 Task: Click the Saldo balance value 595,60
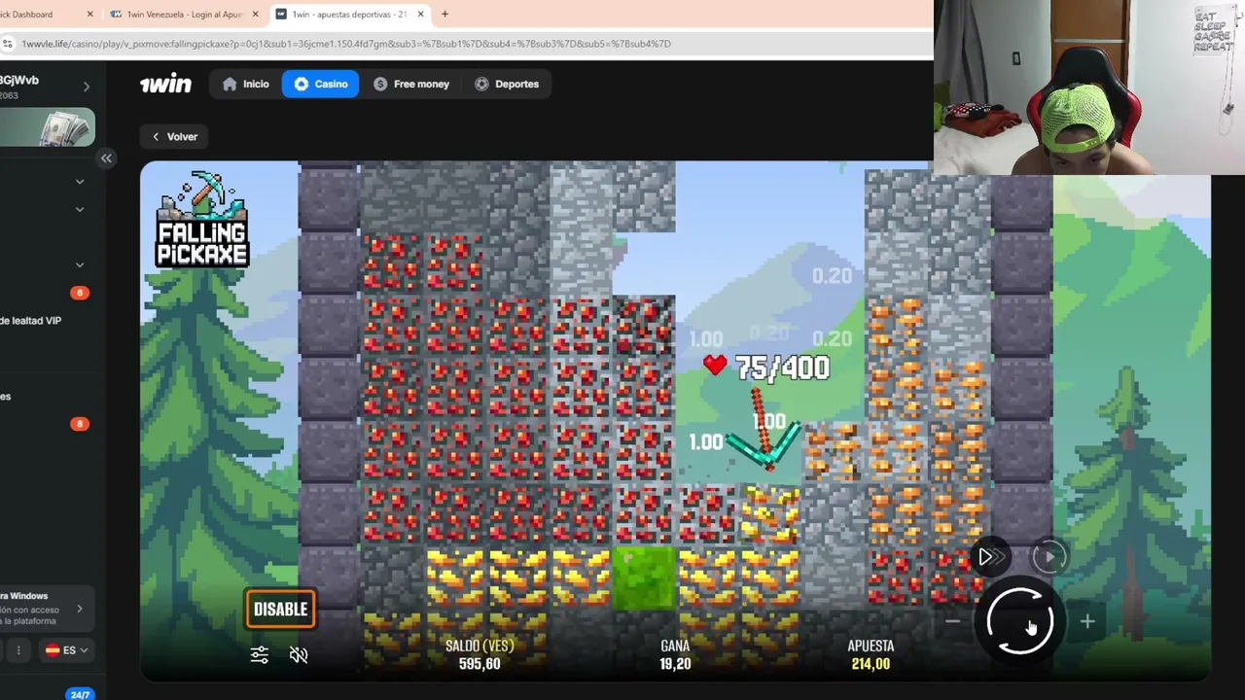coord(480,664)
